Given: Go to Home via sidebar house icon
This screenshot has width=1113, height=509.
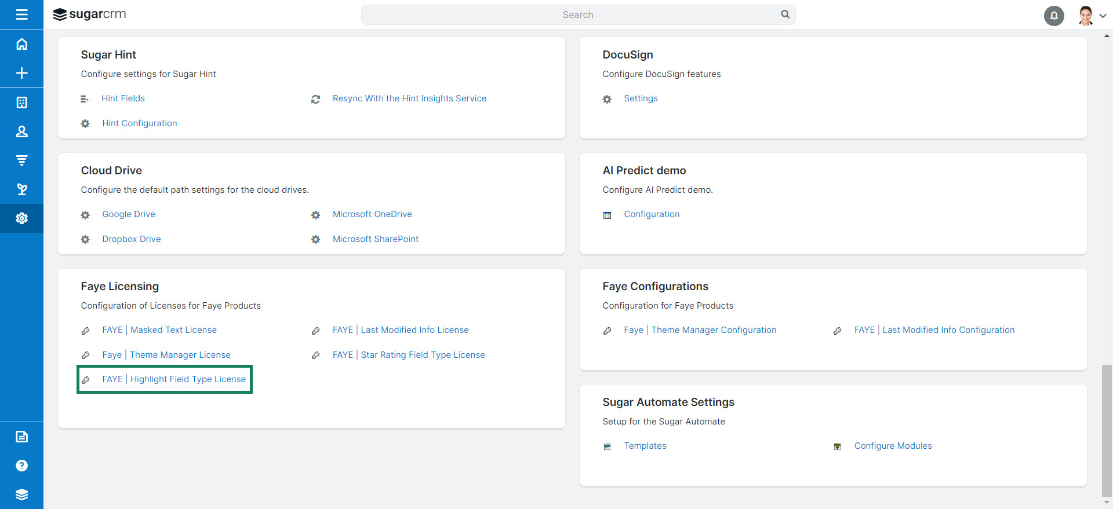Looking at the screenshot, I should point(21,44).
